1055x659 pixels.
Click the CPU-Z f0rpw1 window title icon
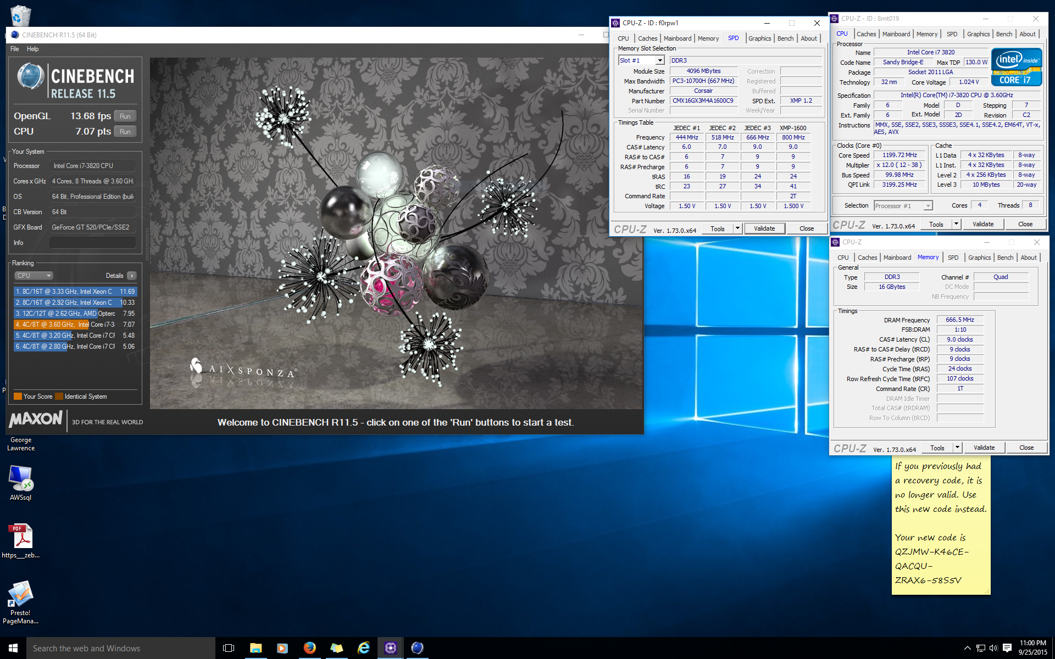click(x=615, y=23)
